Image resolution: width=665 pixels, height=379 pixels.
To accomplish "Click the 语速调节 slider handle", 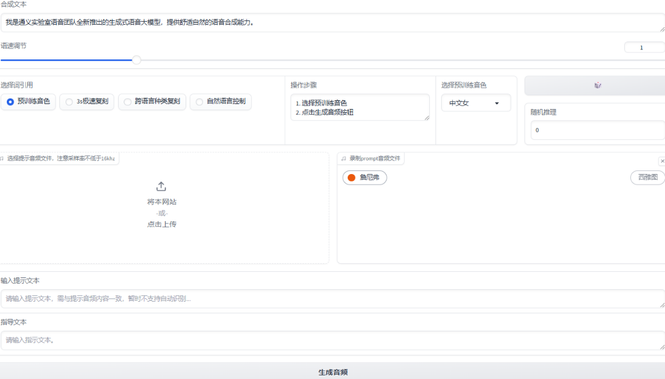I will click(136, 59).
